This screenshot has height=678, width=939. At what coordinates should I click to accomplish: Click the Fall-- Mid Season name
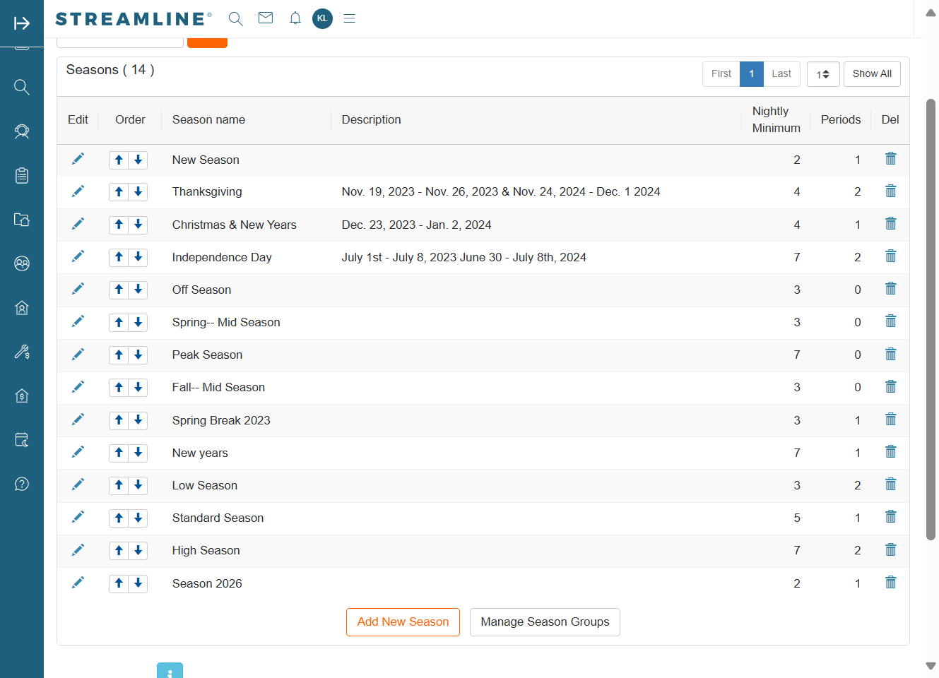pos(218,387)
